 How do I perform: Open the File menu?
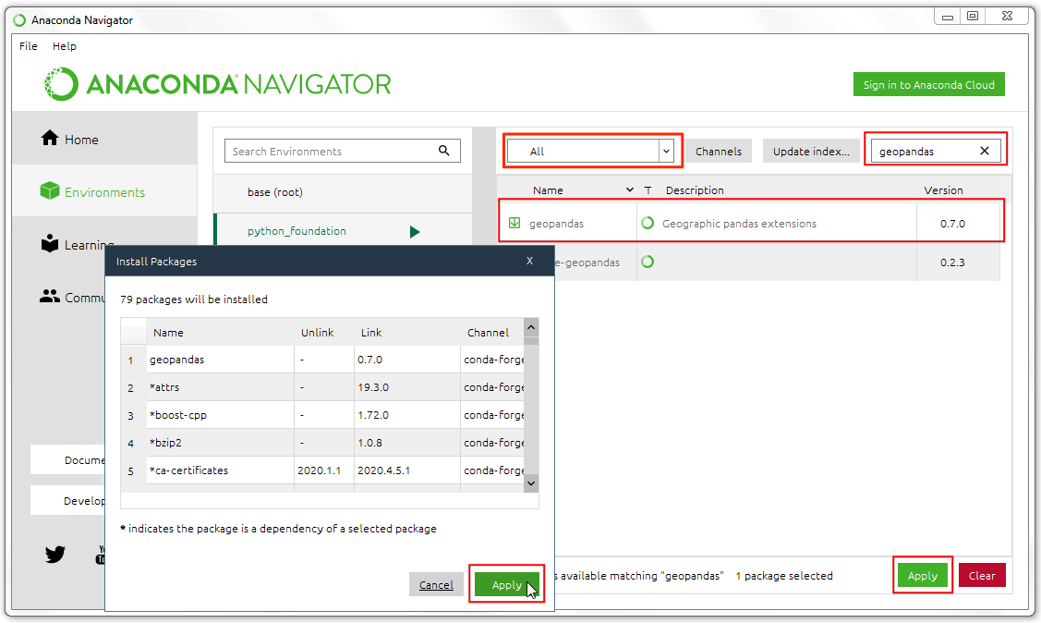coord(29,46)
